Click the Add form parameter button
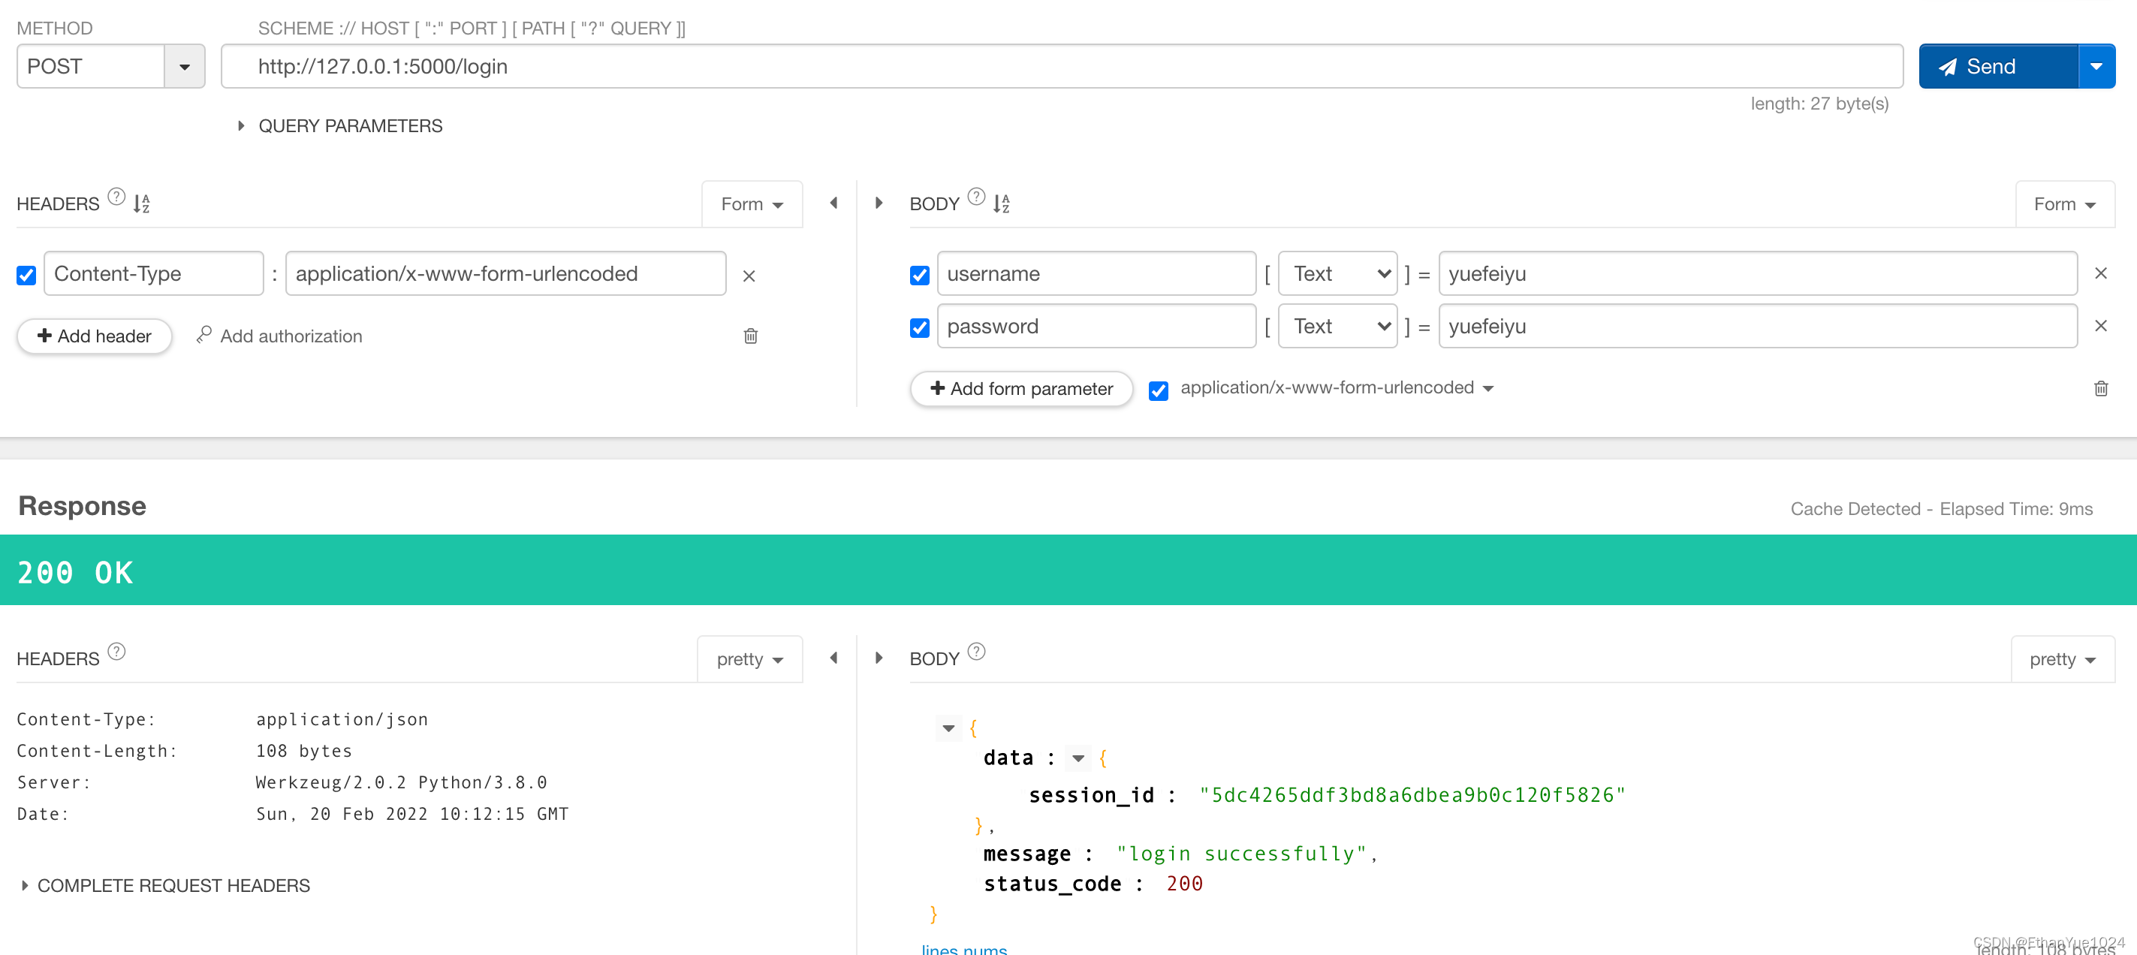The width and height of the screenshot is (2137, 955). pyautogui.click(x=1020, y=387)
